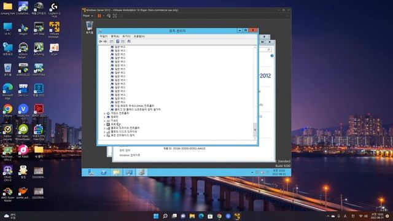Click the Device Manager icon on VM taskbar

tap(142, 173)
